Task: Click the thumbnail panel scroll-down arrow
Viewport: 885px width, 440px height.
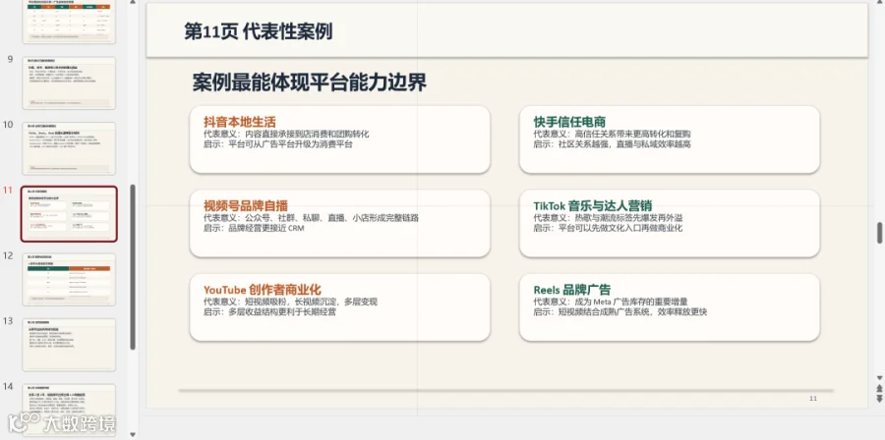Action: coord(133,435)
